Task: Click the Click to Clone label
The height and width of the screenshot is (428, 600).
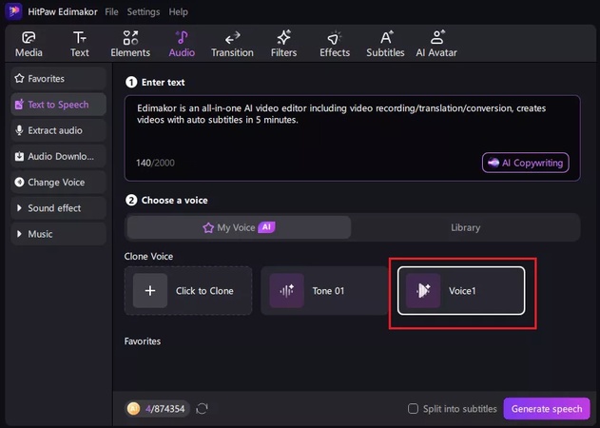Action: click(x=204, y=291)
